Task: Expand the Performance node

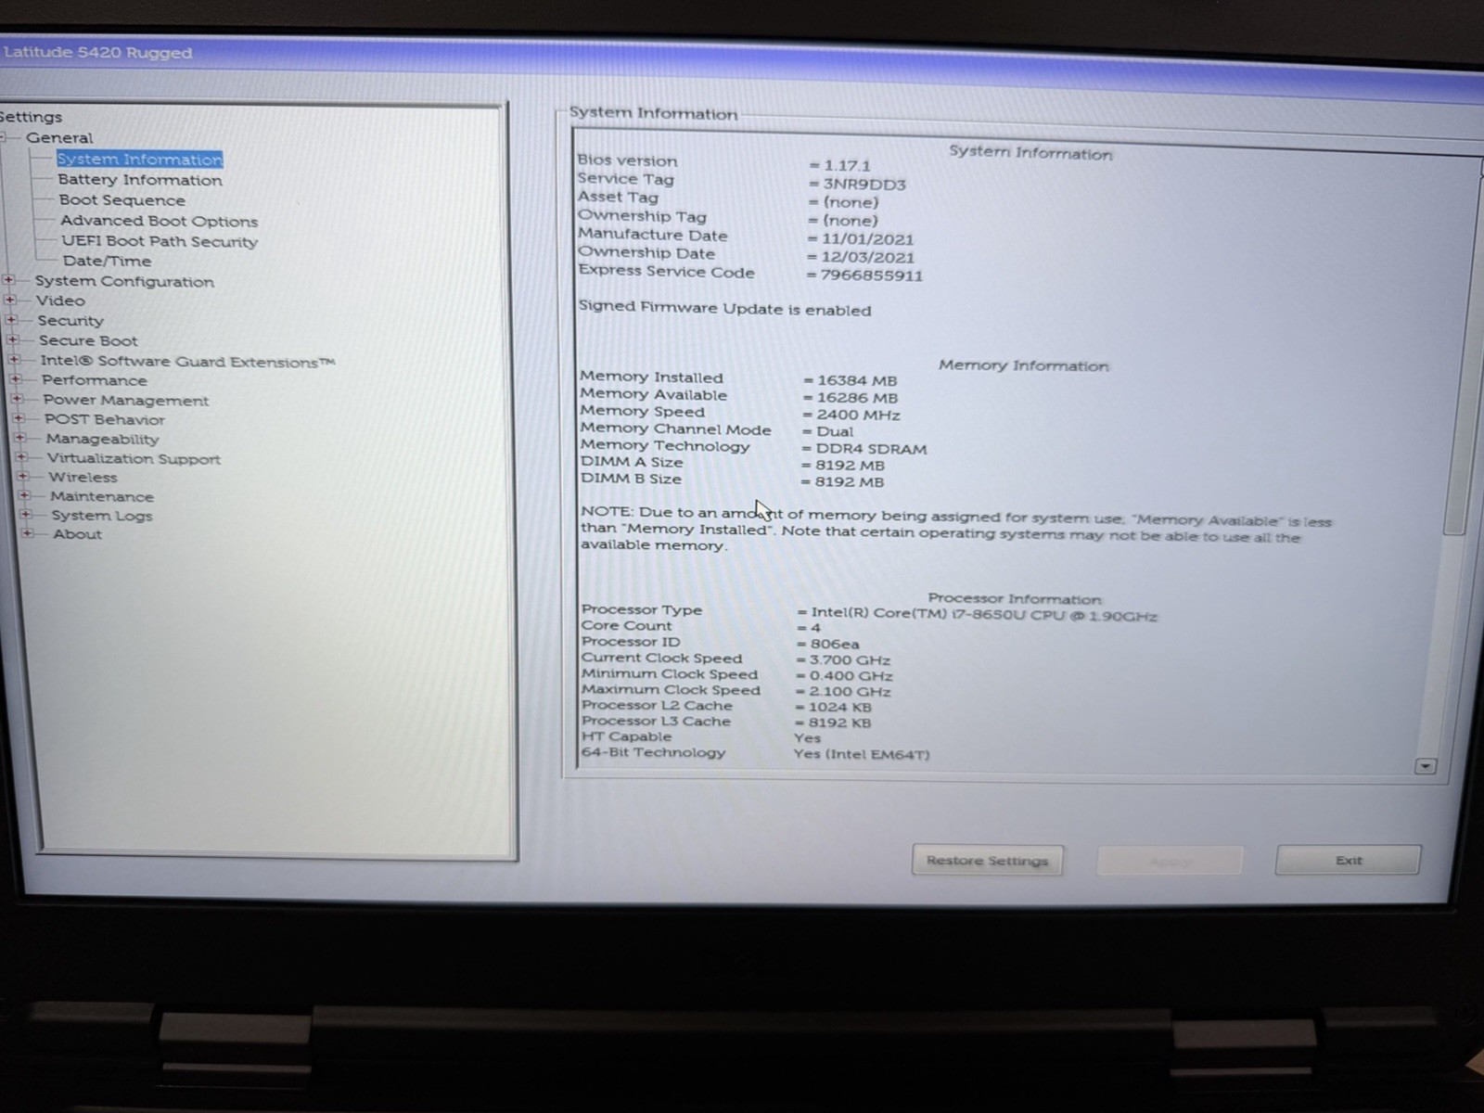Action: (16, 379)
